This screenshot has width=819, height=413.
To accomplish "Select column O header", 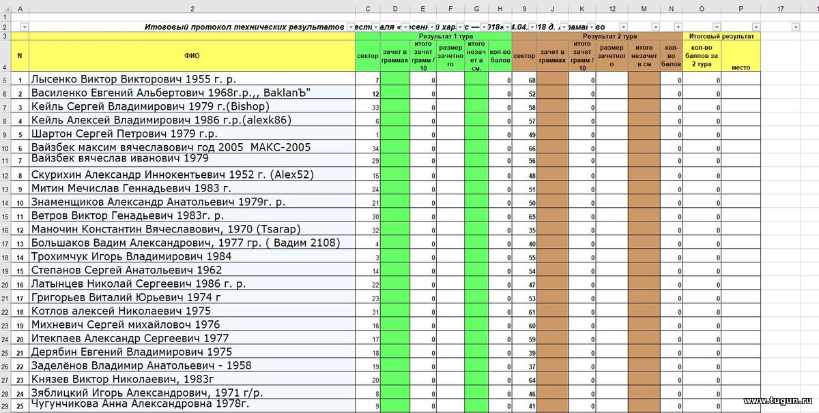I will (x=702, y=8).
